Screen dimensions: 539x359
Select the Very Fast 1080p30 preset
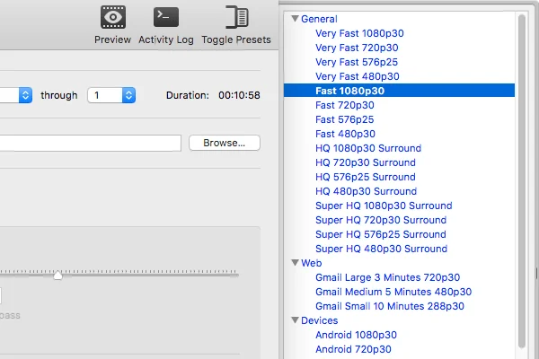(x=359, y=33)
